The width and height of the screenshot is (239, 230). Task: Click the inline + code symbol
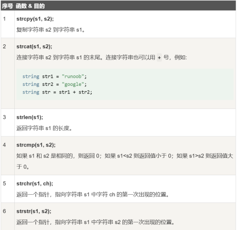click(159, 57)
